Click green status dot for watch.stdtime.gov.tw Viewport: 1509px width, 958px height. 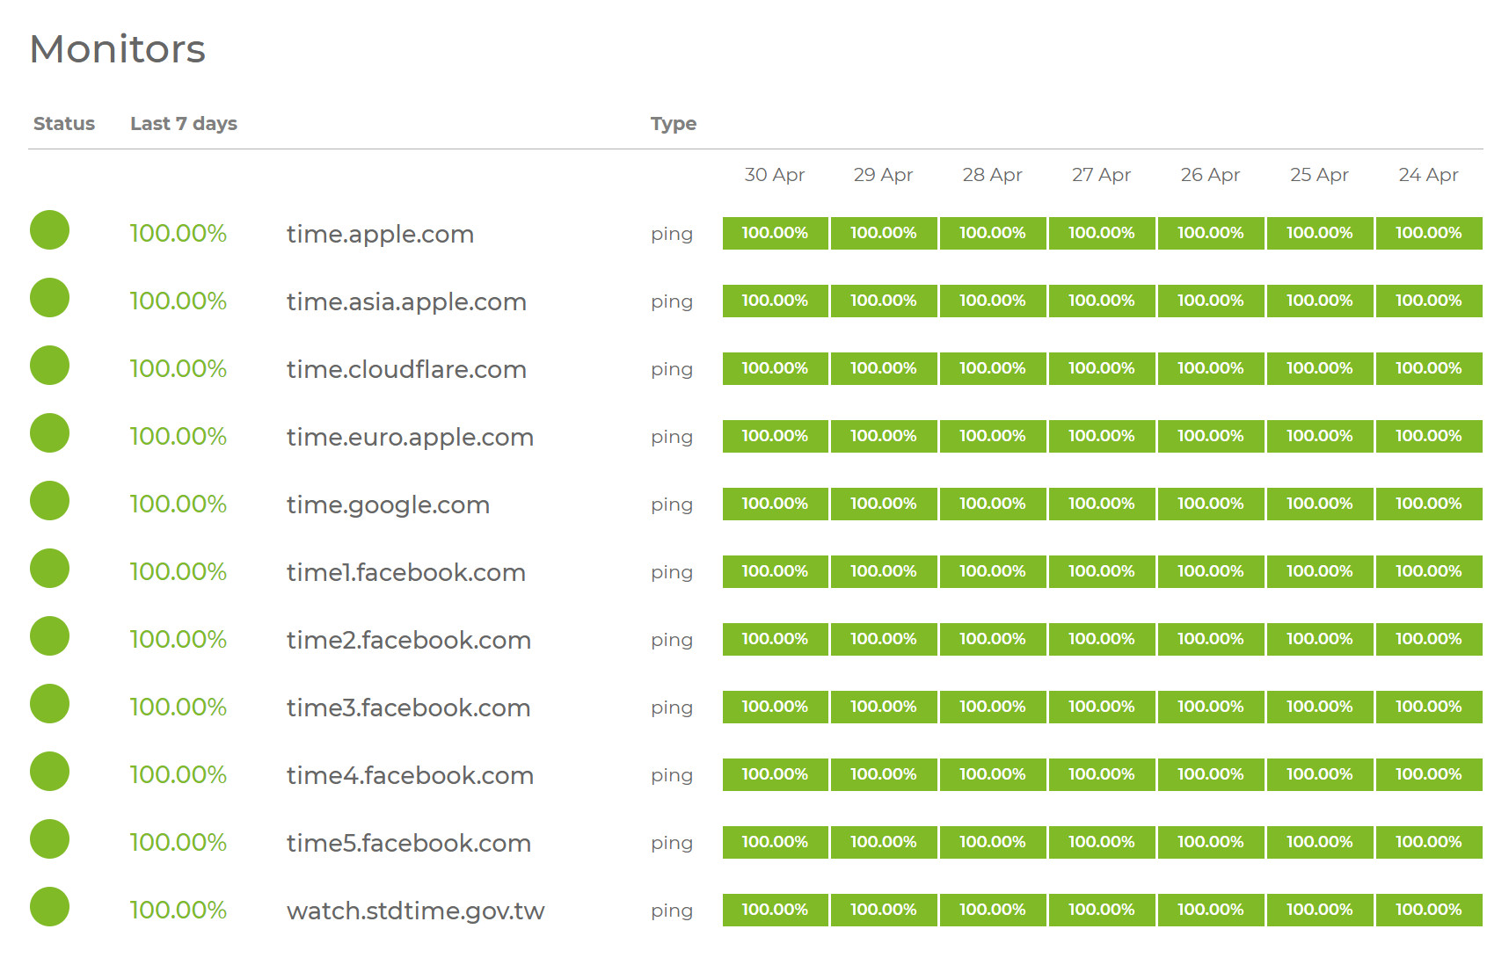click(x=49, y=907)
